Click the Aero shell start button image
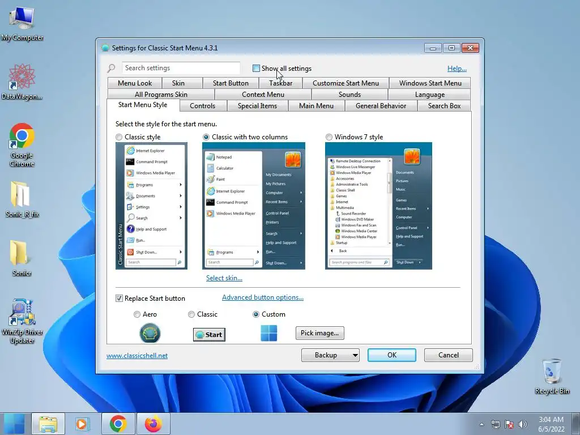Viewport: 580px width, 435px height. [x=150, y=333]
